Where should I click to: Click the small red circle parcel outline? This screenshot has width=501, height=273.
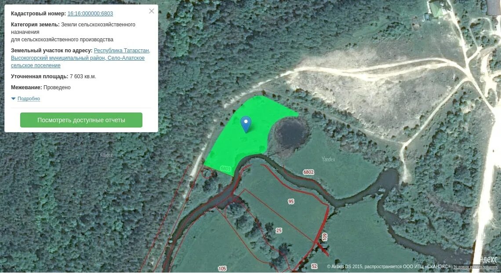pos(207,173)
